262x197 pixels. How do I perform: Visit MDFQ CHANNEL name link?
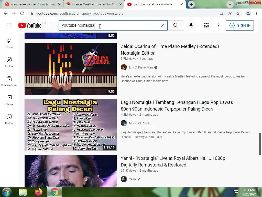point(140,123)
